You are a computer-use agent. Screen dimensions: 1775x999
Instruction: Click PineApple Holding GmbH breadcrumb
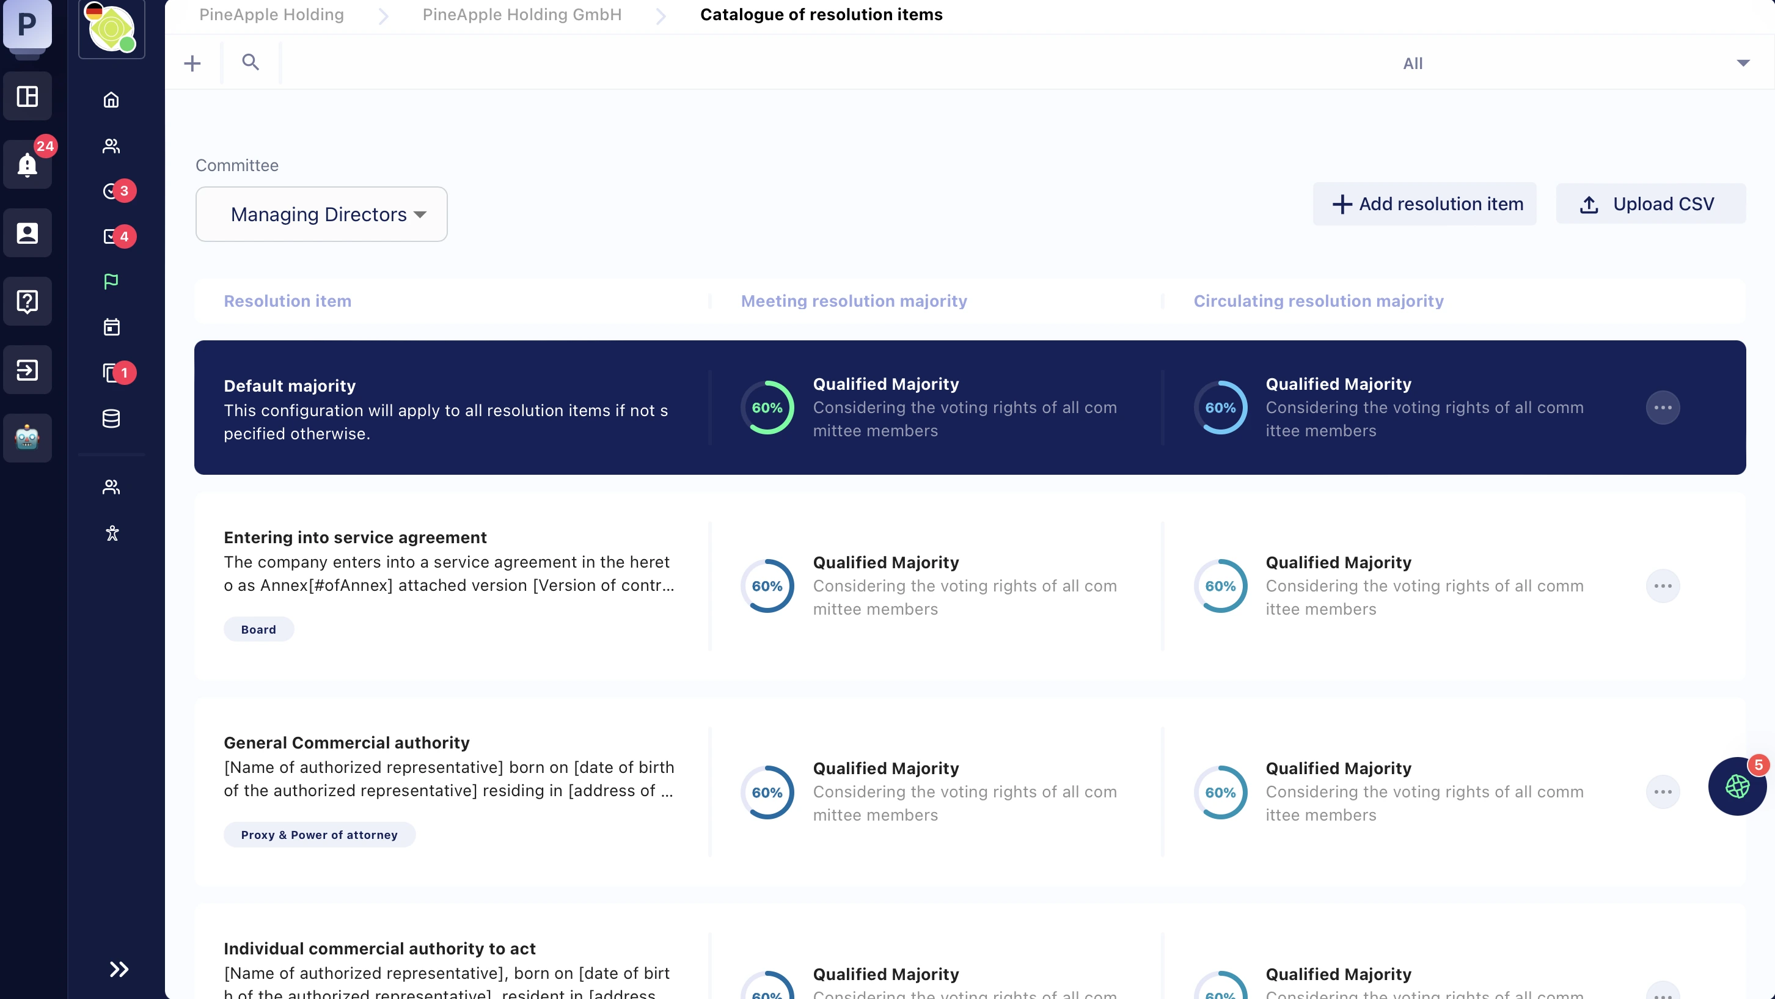point(522,15)
